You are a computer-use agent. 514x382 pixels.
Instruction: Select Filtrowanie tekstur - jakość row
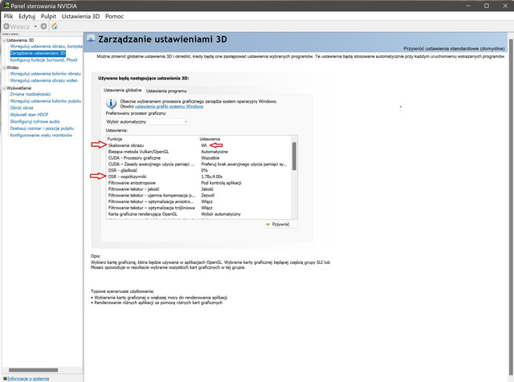(x=199, y=189)
